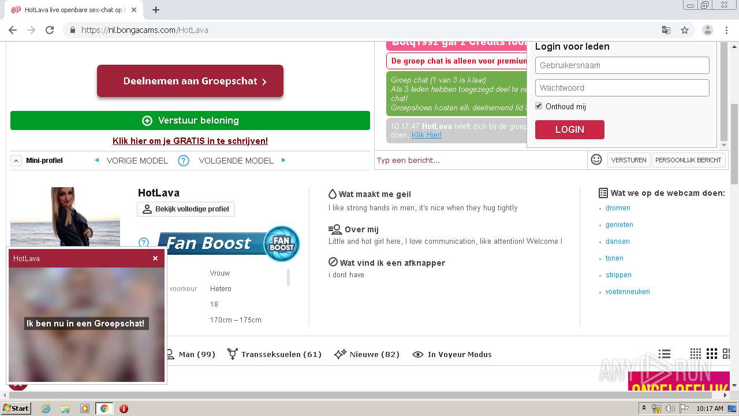
Task: Click the Typ een bericht chat input
Action: point(480,160)
